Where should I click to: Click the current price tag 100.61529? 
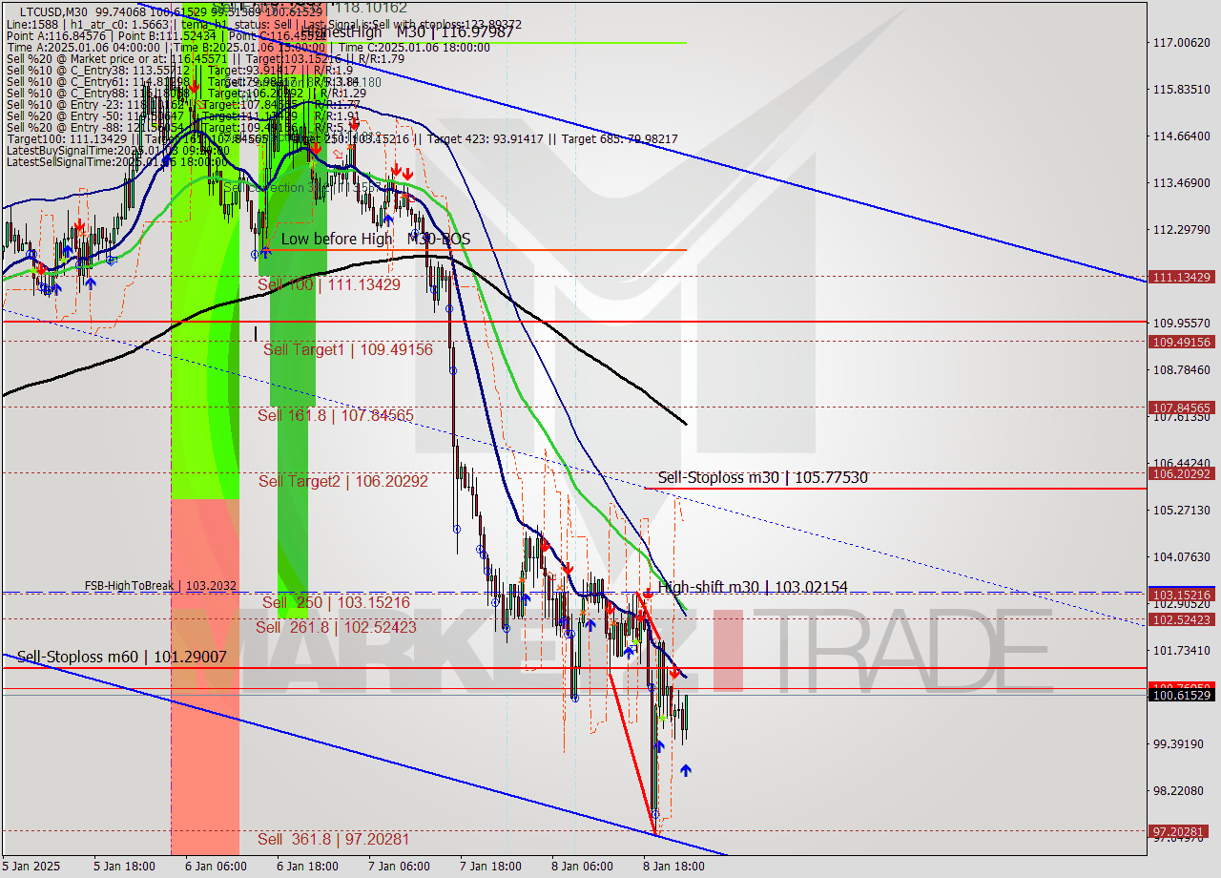click(1181, 696)
